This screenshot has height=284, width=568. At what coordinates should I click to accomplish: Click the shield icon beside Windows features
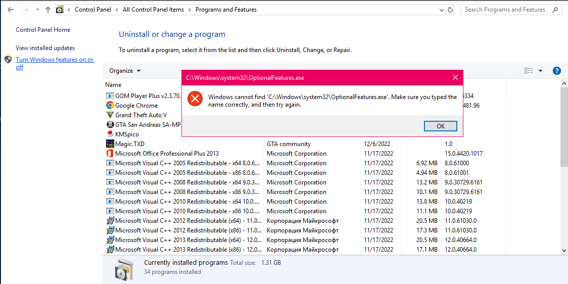coord(8,60)
